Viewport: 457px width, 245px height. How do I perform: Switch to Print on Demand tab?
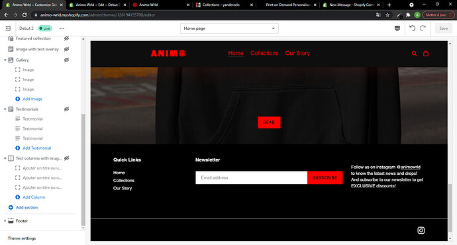point(287,5)
